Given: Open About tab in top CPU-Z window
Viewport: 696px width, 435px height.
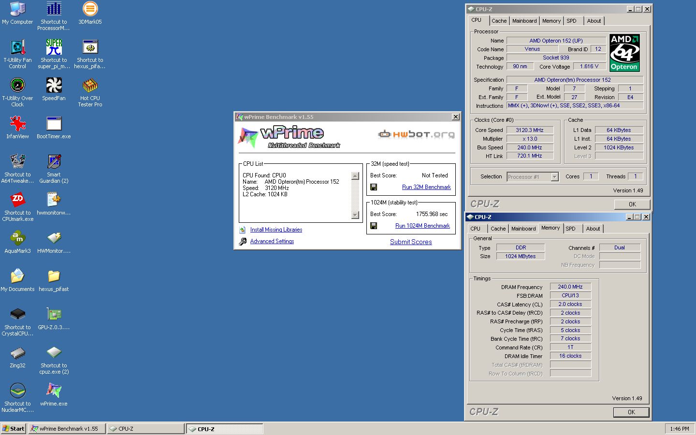Looking at the screenshot, I should (594, 21).
